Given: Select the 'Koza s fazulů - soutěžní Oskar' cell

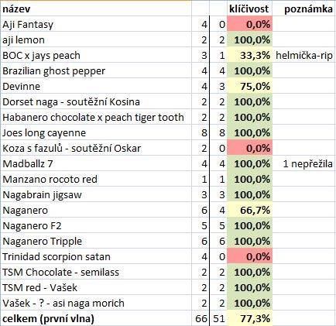Looking at the screenshot, I should [x=96, y=148].
